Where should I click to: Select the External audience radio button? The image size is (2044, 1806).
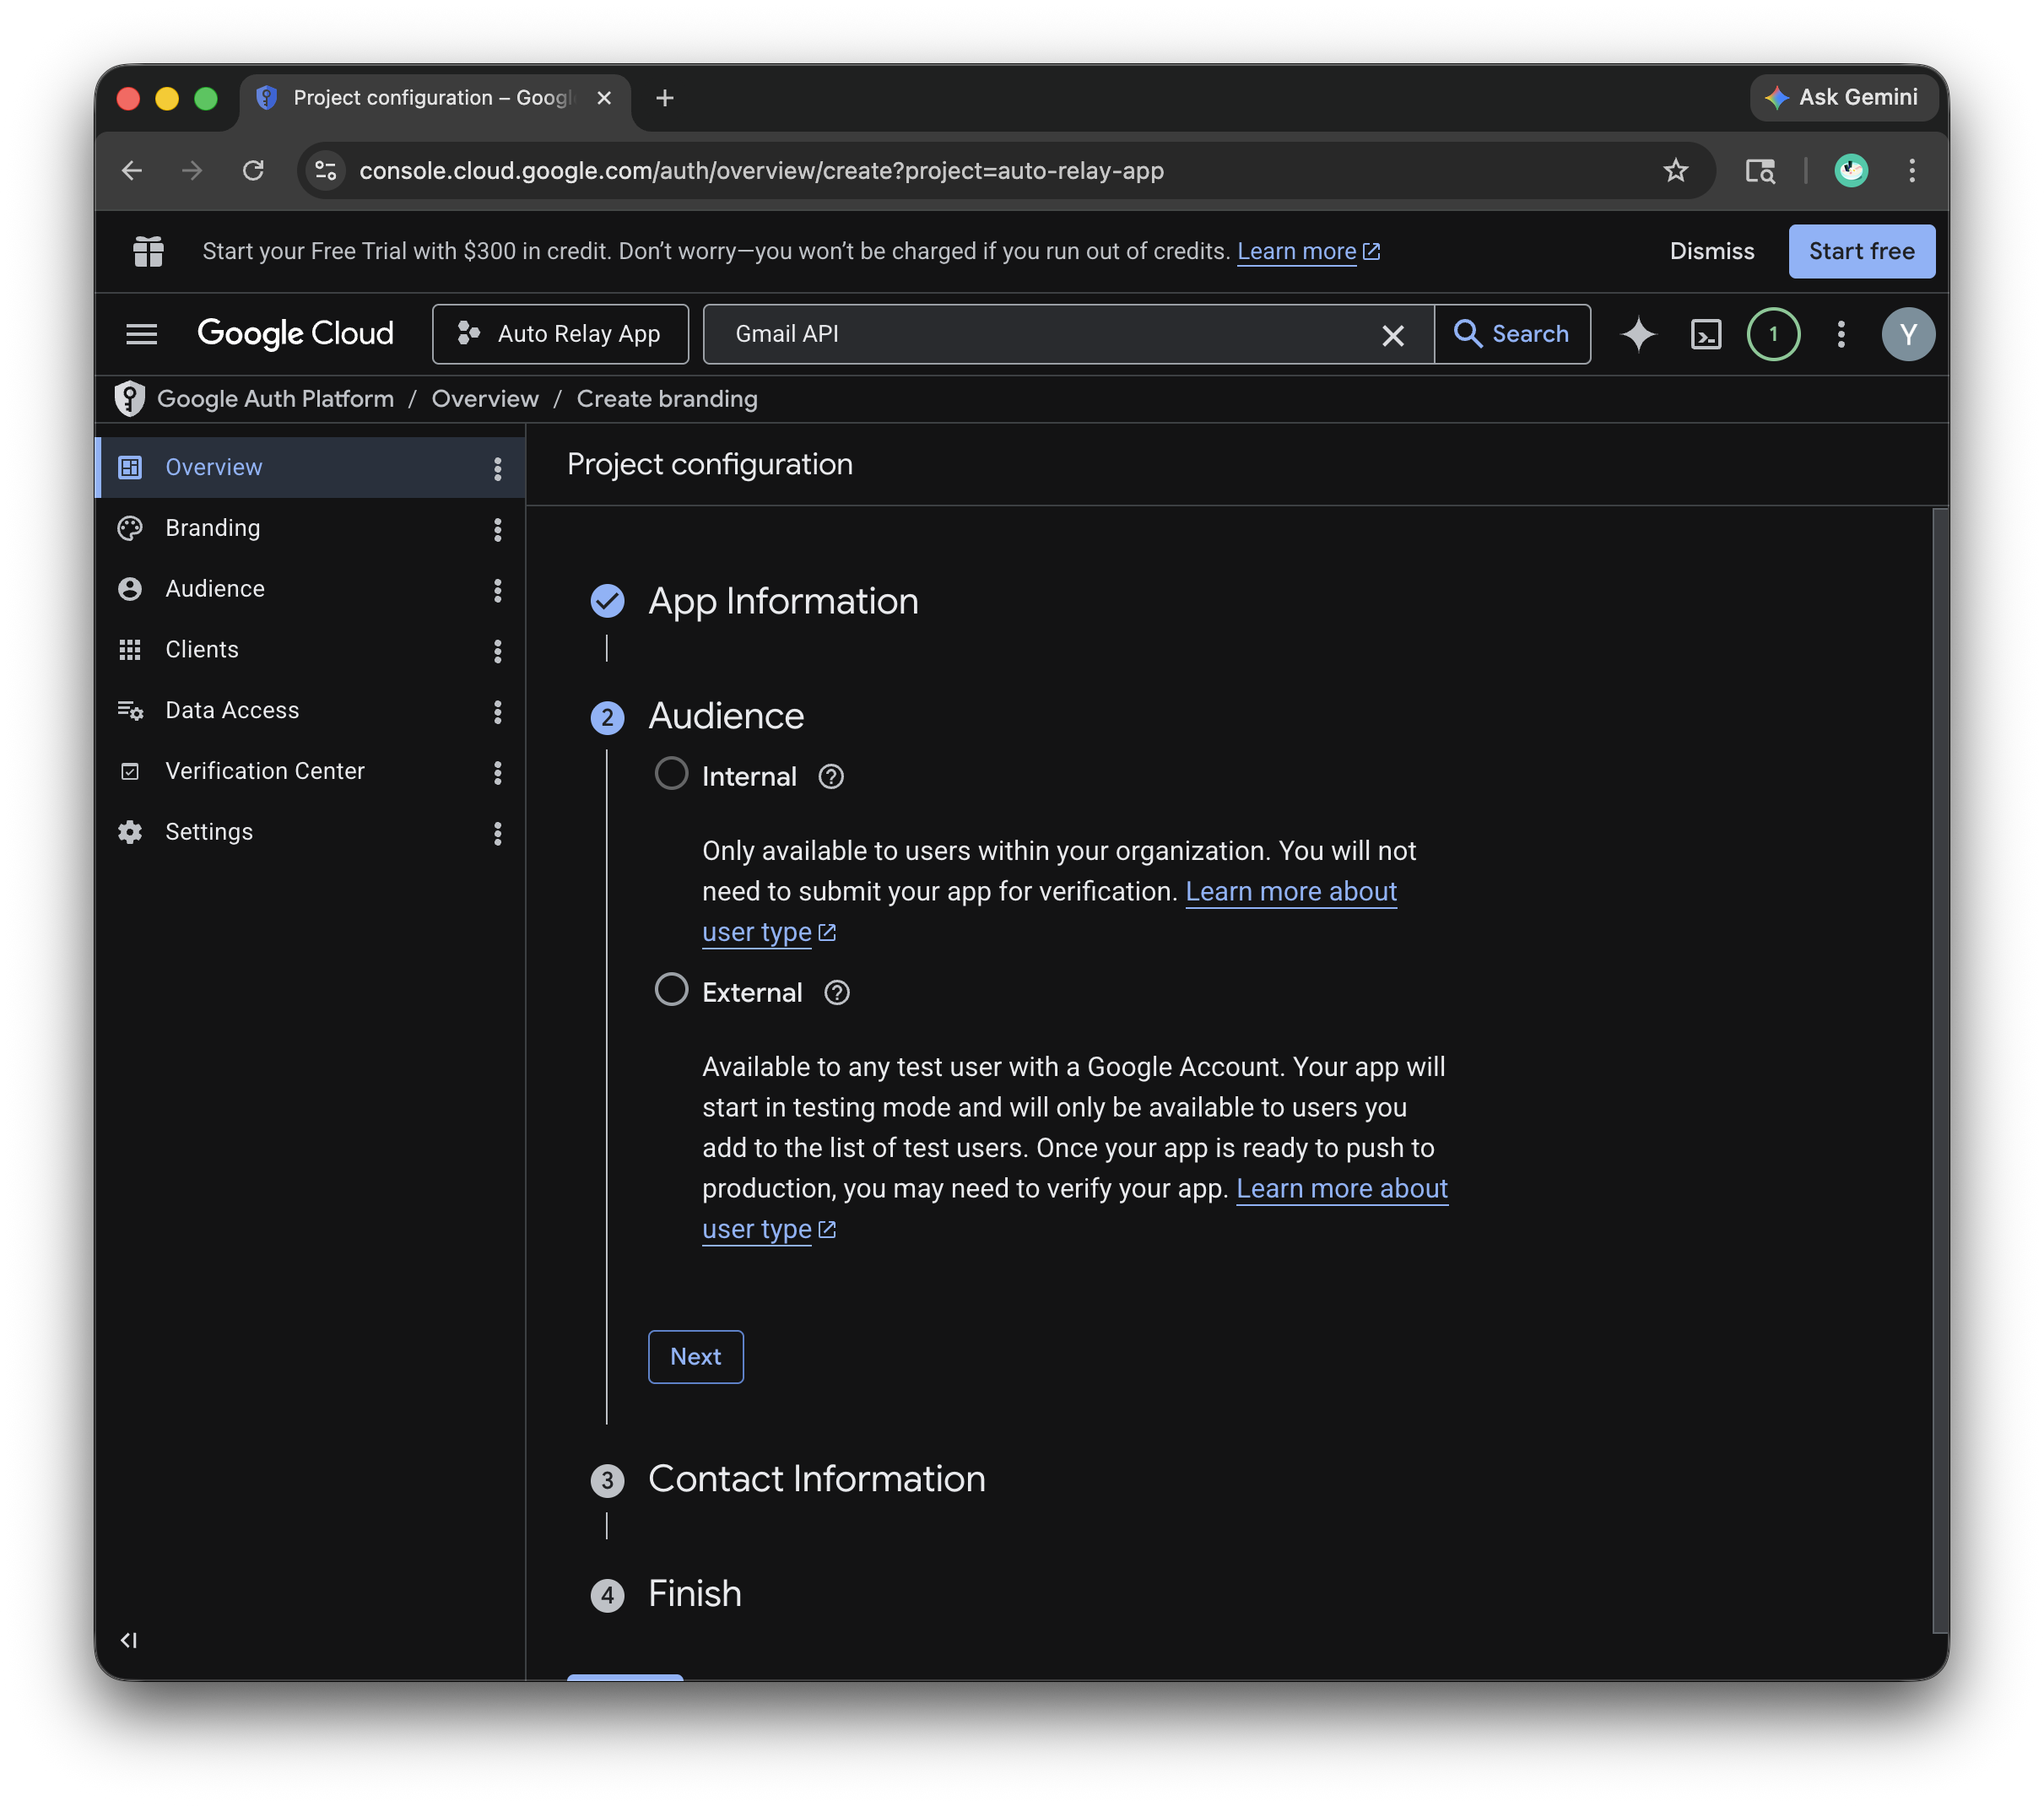pos(671,990)
